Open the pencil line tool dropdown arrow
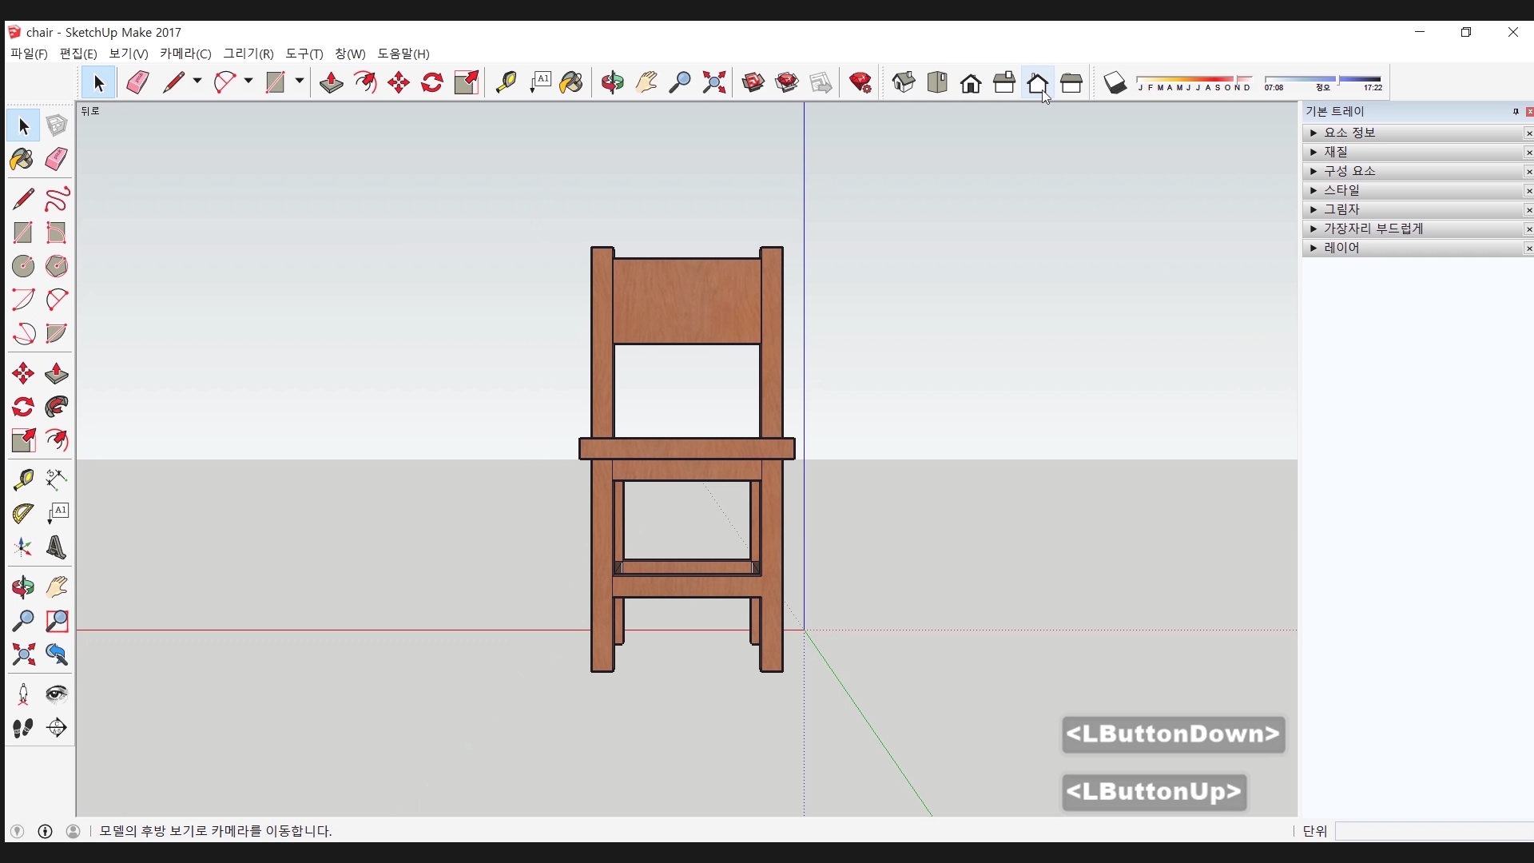 [x=197, y=82]
